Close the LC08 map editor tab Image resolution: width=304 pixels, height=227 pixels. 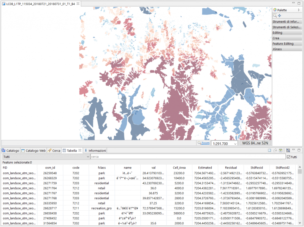point(78,3)
